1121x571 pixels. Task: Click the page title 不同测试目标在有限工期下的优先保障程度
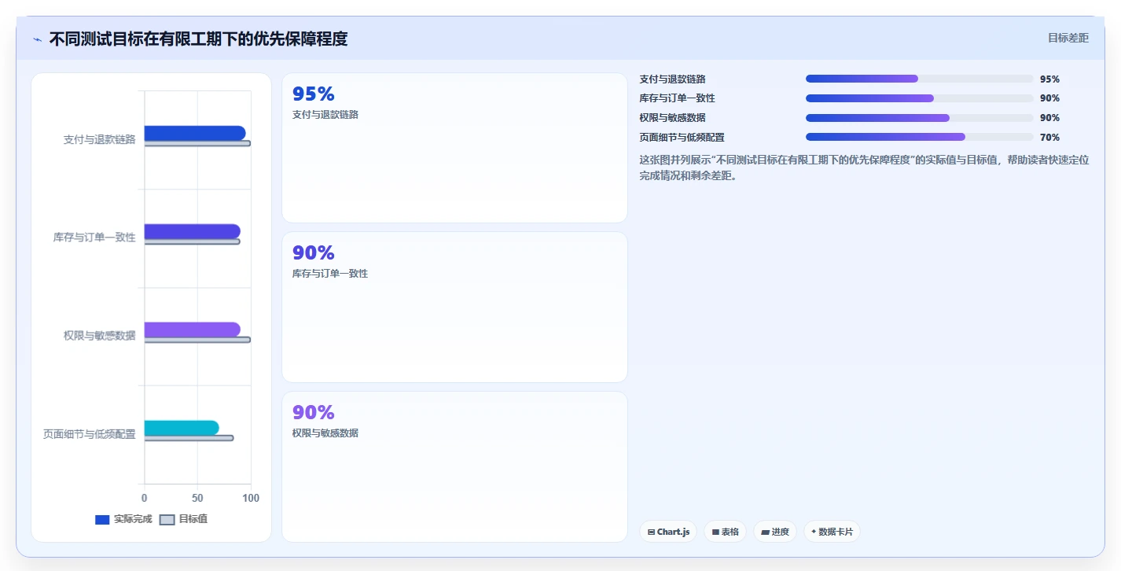pyautogui.click(x=198, y=39)
